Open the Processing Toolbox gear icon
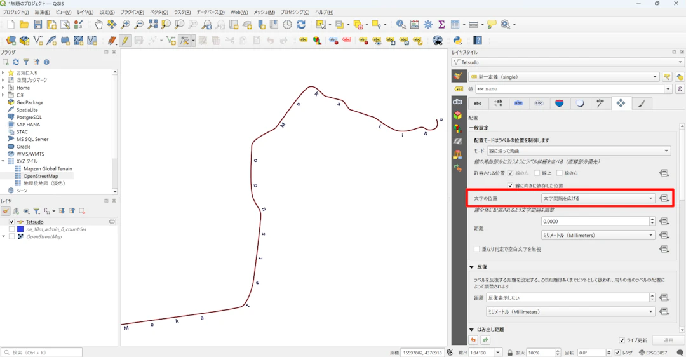Image resolution: width=686 pixels, height=357 pixels. [428, 25]
